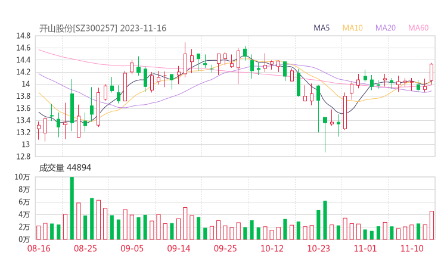The height and width of the screenshot is (262, 441).
Task: Click the 10-23 date axis label
Action: tap(318, 248)
